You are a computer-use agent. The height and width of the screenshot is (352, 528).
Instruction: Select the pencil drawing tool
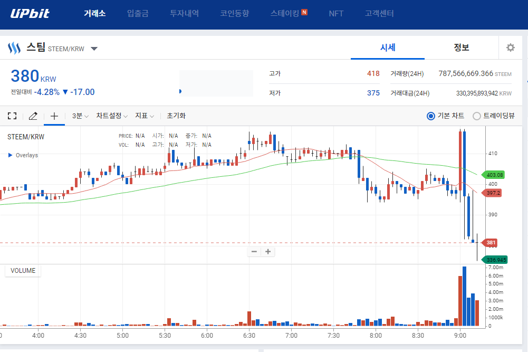33,116
